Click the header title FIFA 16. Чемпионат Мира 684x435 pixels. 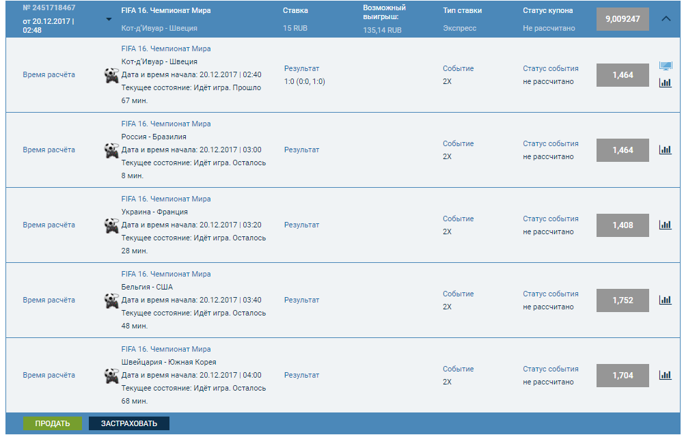click(166, 10)
